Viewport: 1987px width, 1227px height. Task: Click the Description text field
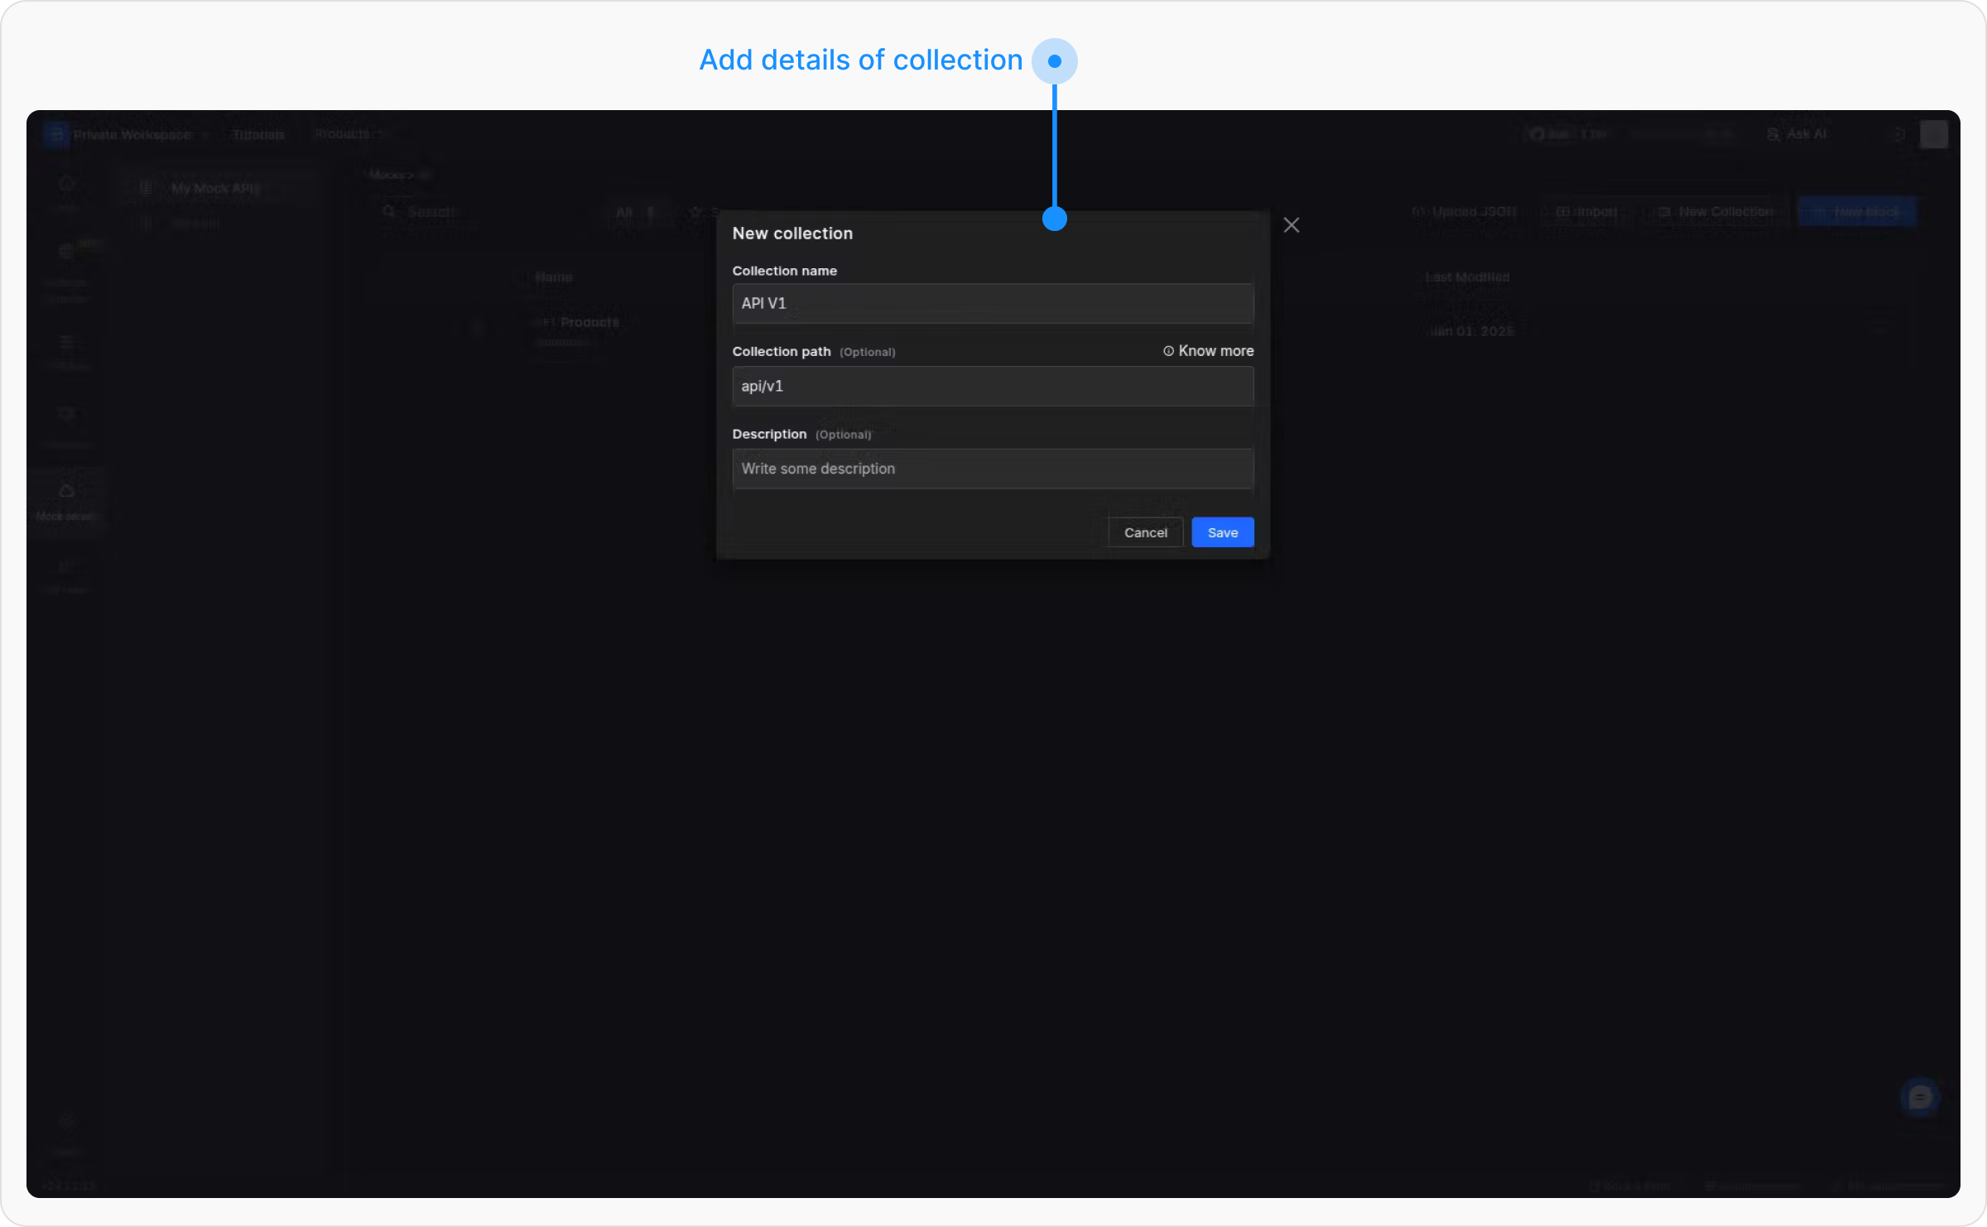[x=992, y=469]
